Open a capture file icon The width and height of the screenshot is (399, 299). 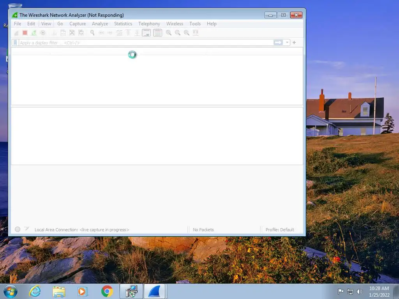(54, 33)
